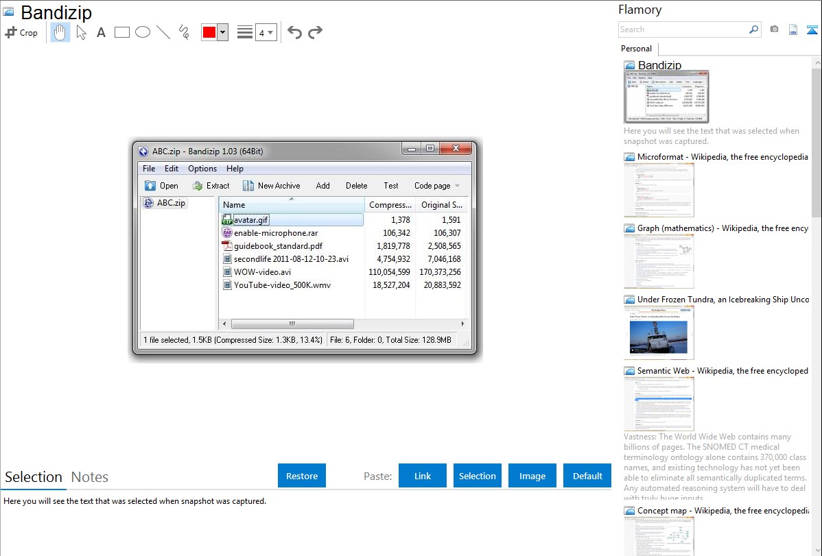
Task: Select ABC.zip in the folder tree
Action: (164, 203)
